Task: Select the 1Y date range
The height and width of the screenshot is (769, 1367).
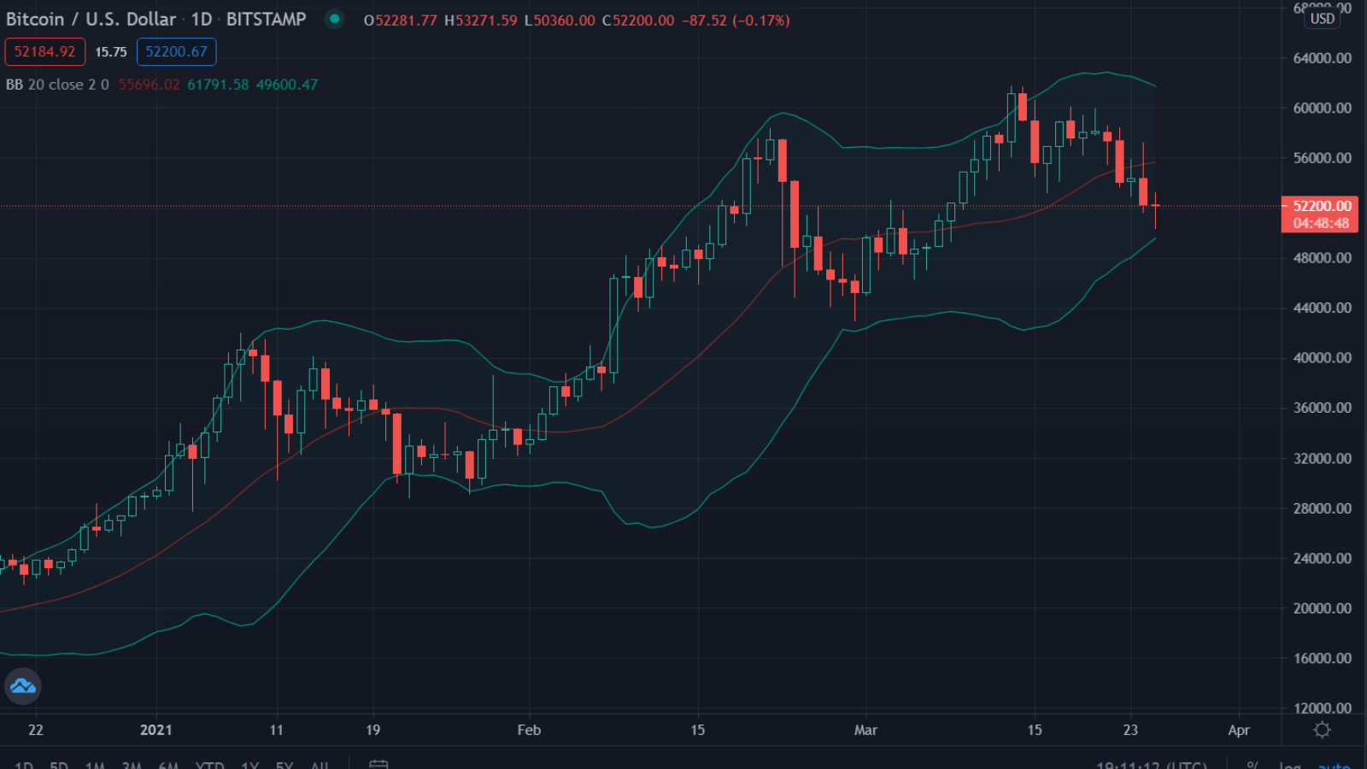Action: 249,765
